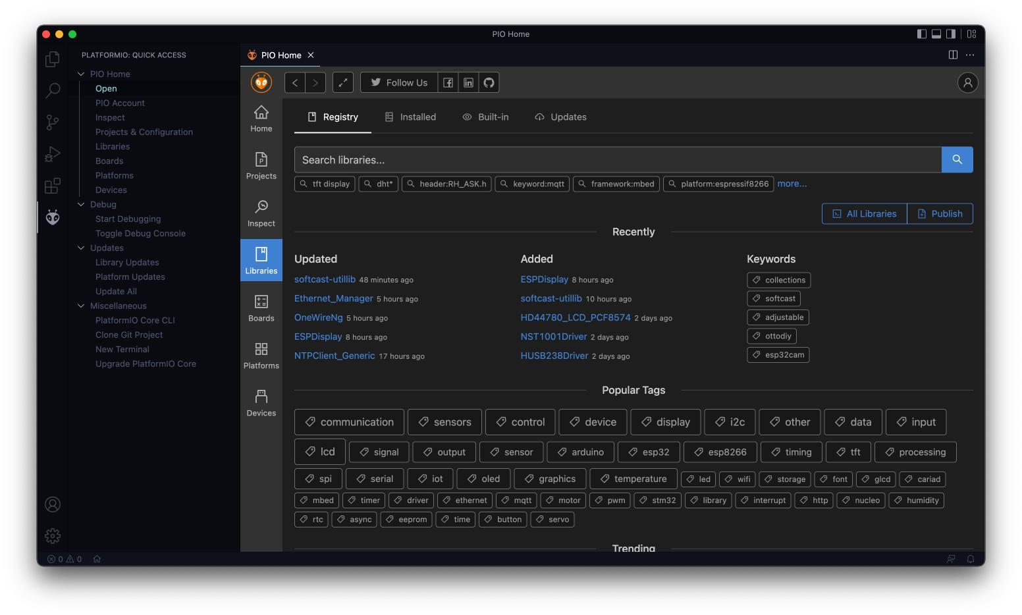Close the PIO Home editor tab
1022x615 pixels.
[x=311, y=55]
